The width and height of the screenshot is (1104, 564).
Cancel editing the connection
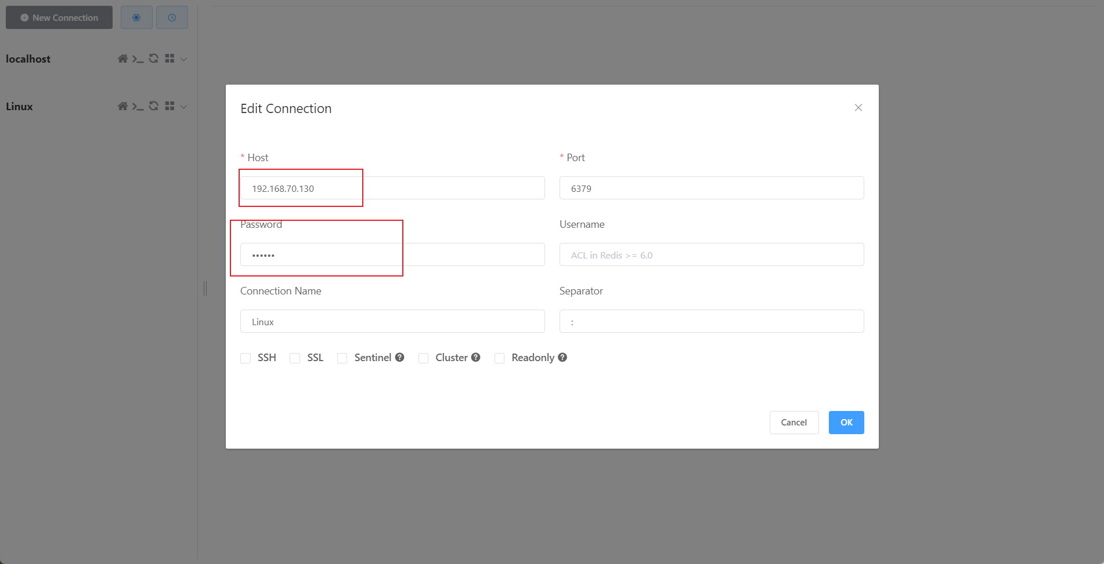(794, 423)
